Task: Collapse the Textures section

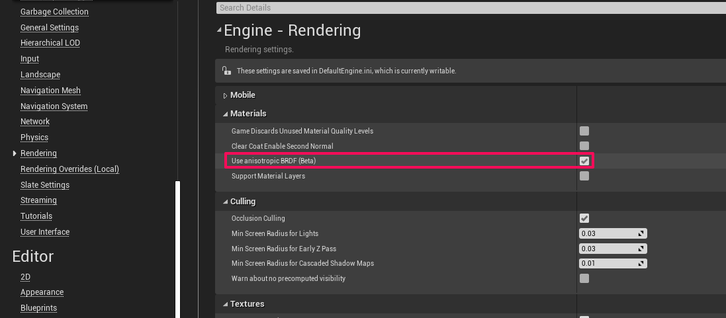Action: 226,304
